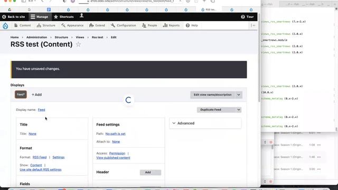Toggle the admin toolbar orientation icon
Viewport: 338px width, 190px height.
(253, 25)
